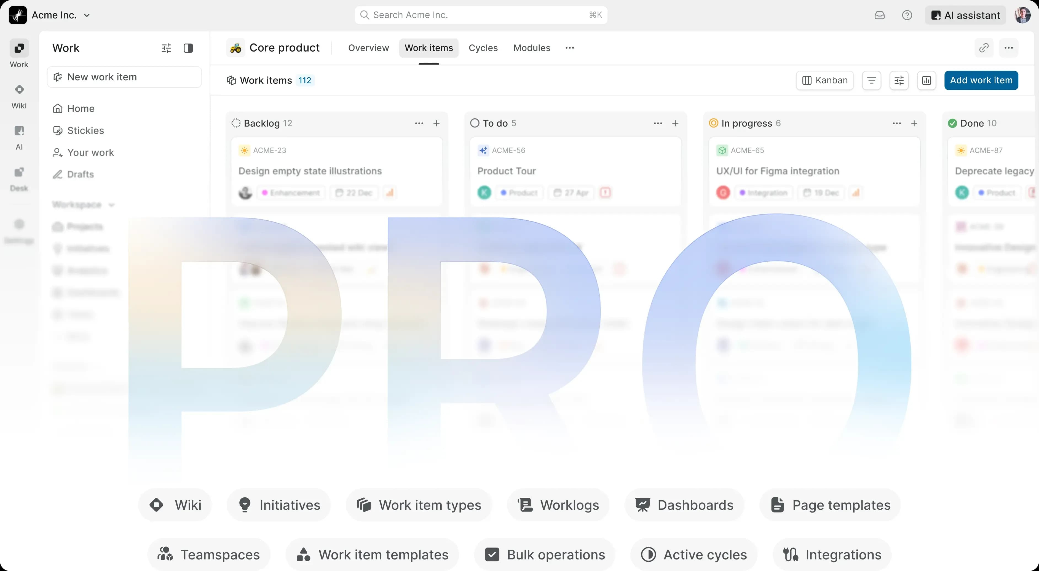The width and height of the screenshot is (1039, 571).
Task: Select the Work items tab
Action: tap(429, 48)
